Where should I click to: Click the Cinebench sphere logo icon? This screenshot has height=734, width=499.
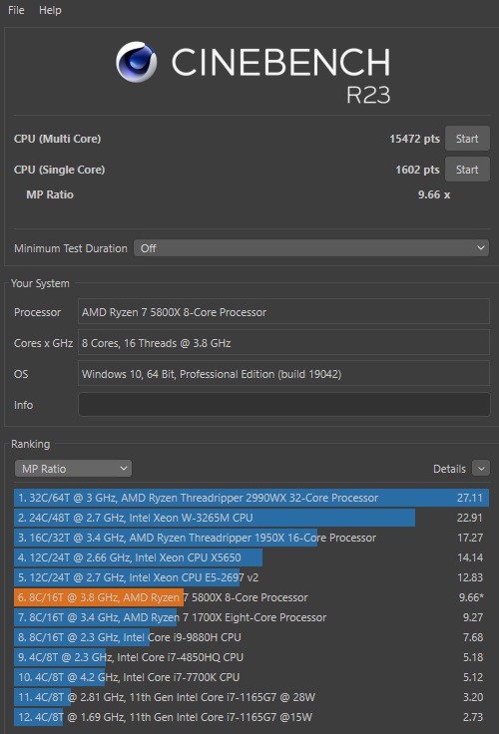(137, 62)
